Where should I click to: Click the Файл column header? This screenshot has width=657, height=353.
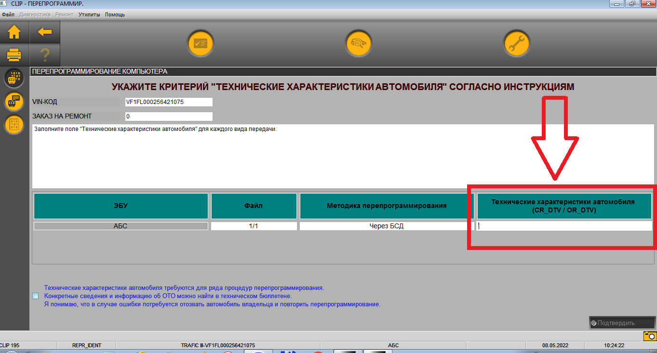click(254, 206)
